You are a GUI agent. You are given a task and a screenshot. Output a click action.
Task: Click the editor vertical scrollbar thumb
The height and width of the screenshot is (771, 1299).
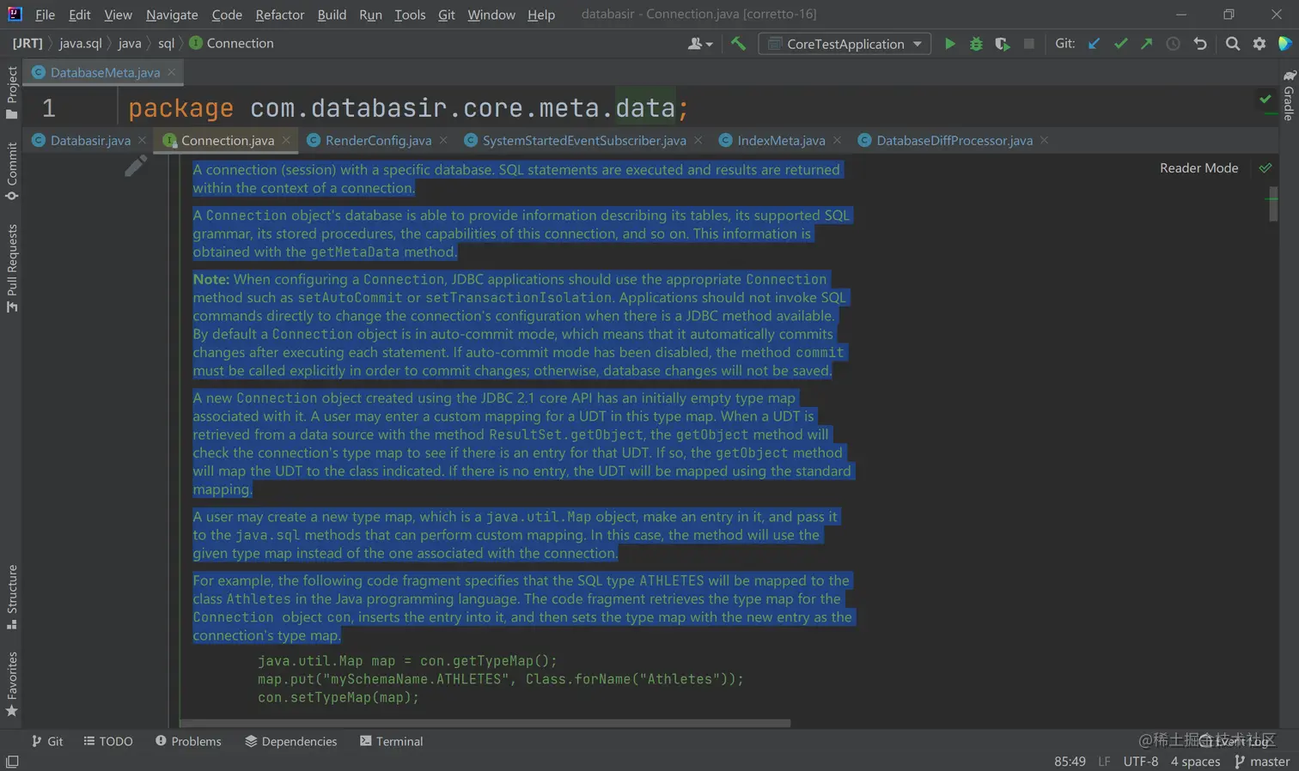coord(1273,203)
